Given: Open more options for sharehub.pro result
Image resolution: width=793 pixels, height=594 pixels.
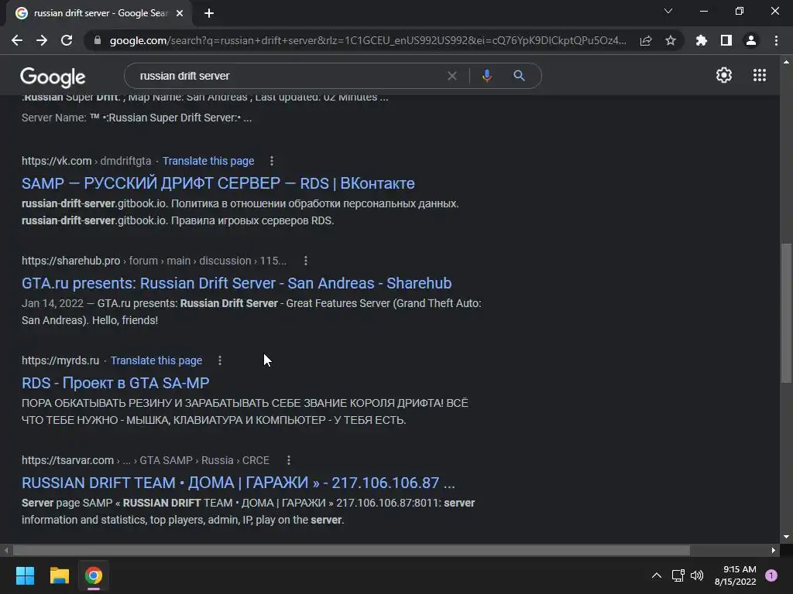Looking at the screenshot, I should (x=305, y=261).
